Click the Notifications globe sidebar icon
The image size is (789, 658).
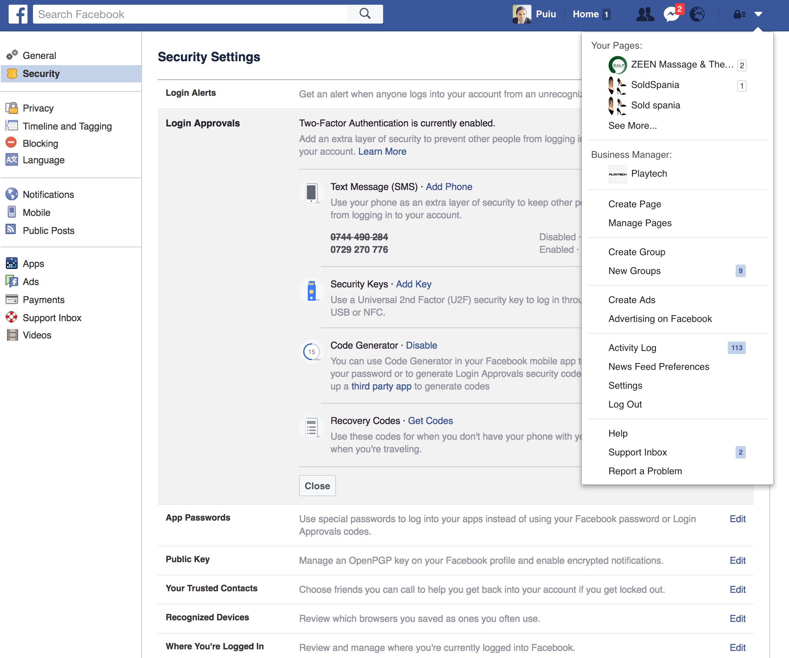(12, 194)
